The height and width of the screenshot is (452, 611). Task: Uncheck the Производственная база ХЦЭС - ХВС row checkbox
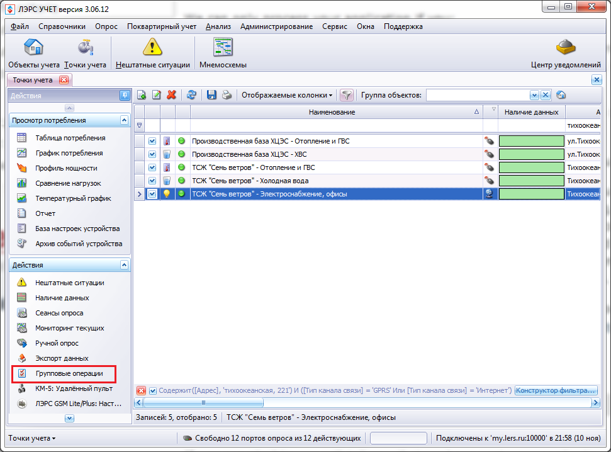152,154
